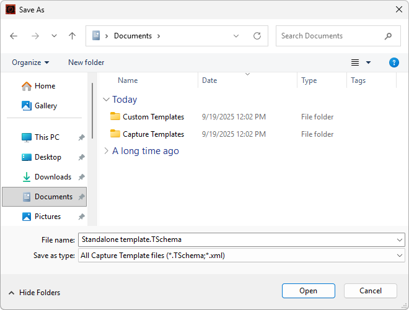Click New folder in the toolbar

click(x=86, y=62)
